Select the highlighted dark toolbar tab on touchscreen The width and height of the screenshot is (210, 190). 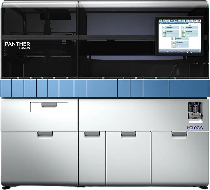click(172, 21)
